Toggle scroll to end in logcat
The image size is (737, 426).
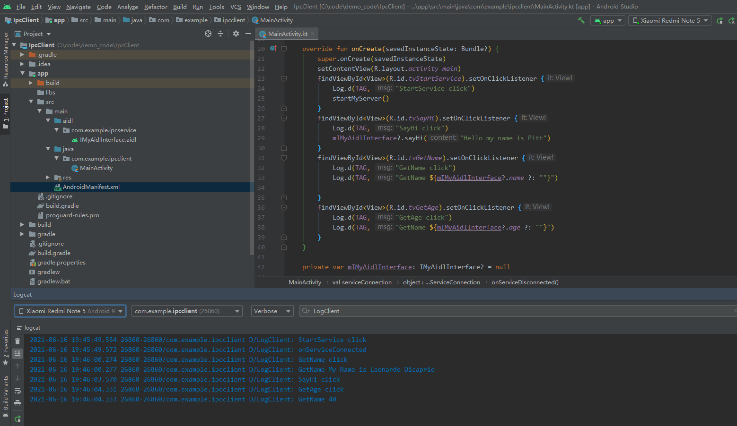[18, 354]
